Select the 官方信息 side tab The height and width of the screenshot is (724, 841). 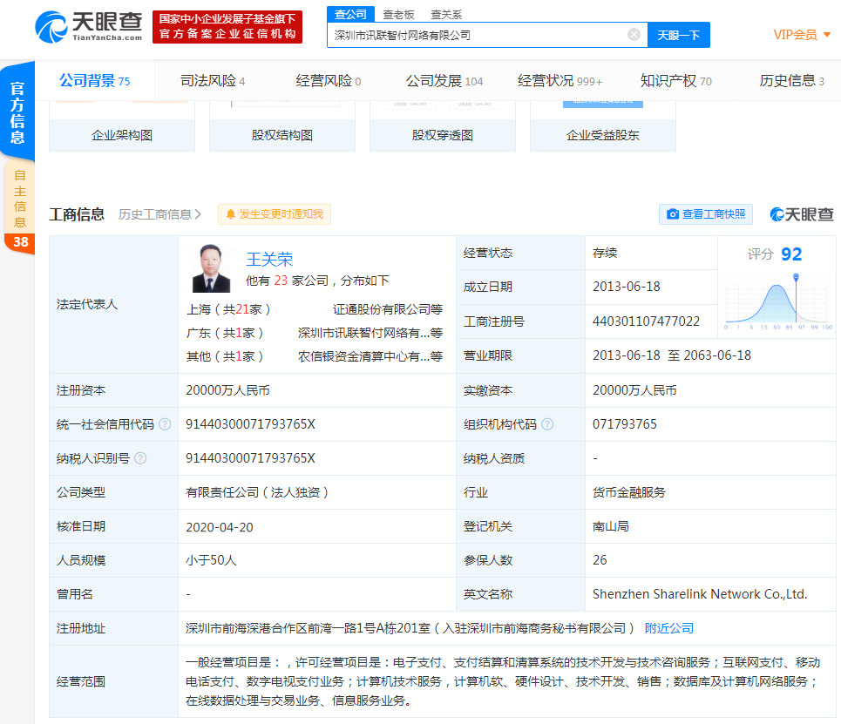click(17, 113)
